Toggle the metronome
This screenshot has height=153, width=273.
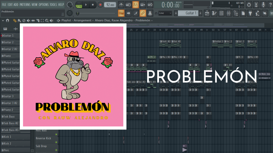click(x=121, y=5)
